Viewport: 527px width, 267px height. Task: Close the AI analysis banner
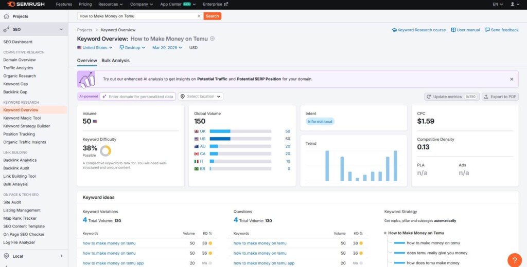[512, 79]
